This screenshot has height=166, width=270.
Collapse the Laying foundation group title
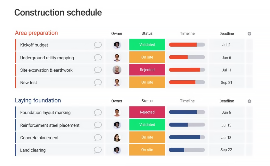click(38, 100)
